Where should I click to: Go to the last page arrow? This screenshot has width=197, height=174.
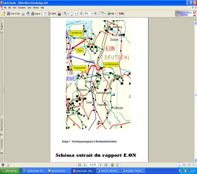coord(106,165)
